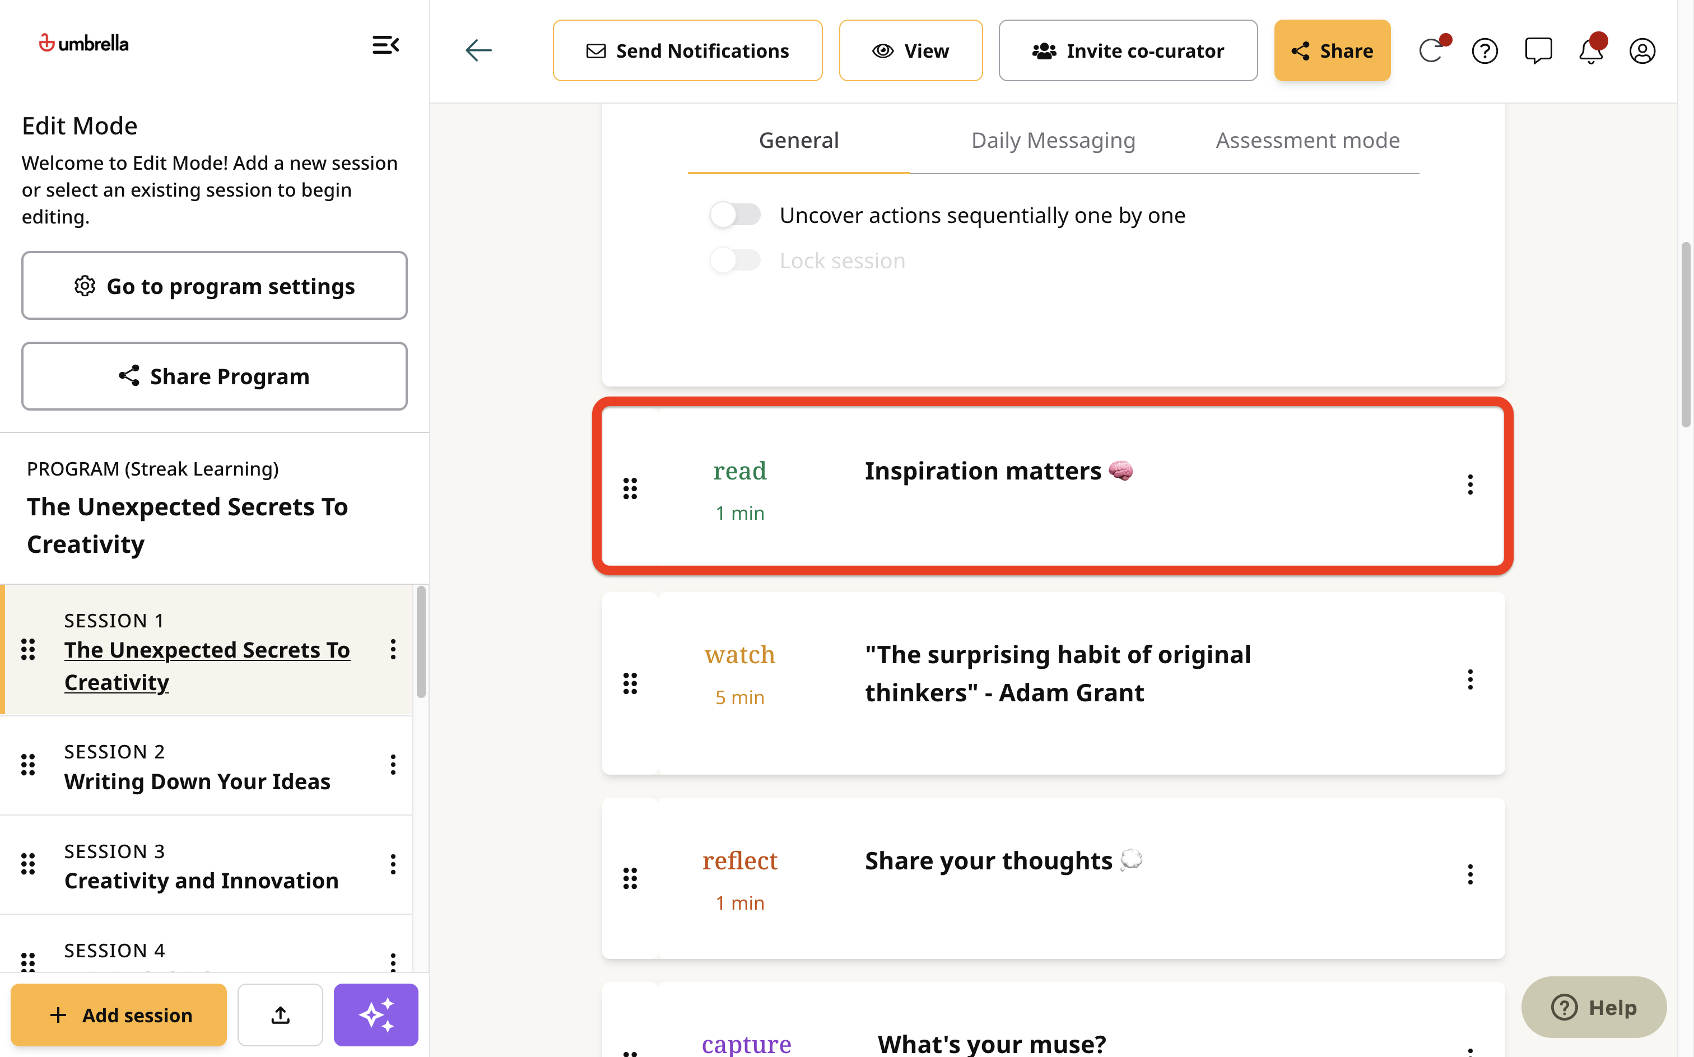
Task: Open the refresh updates icon
Action: 1432,50
